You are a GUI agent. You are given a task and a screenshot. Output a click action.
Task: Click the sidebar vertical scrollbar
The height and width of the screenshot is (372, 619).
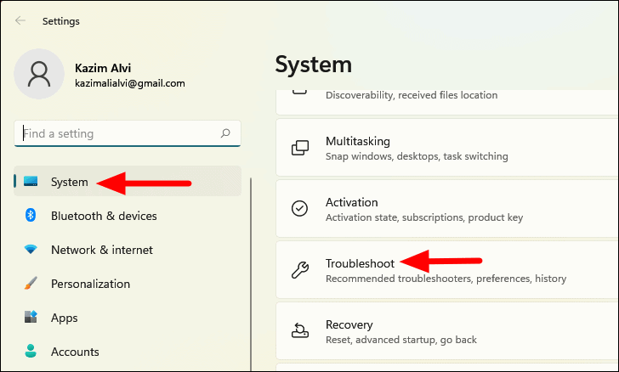tap(251, 274)
